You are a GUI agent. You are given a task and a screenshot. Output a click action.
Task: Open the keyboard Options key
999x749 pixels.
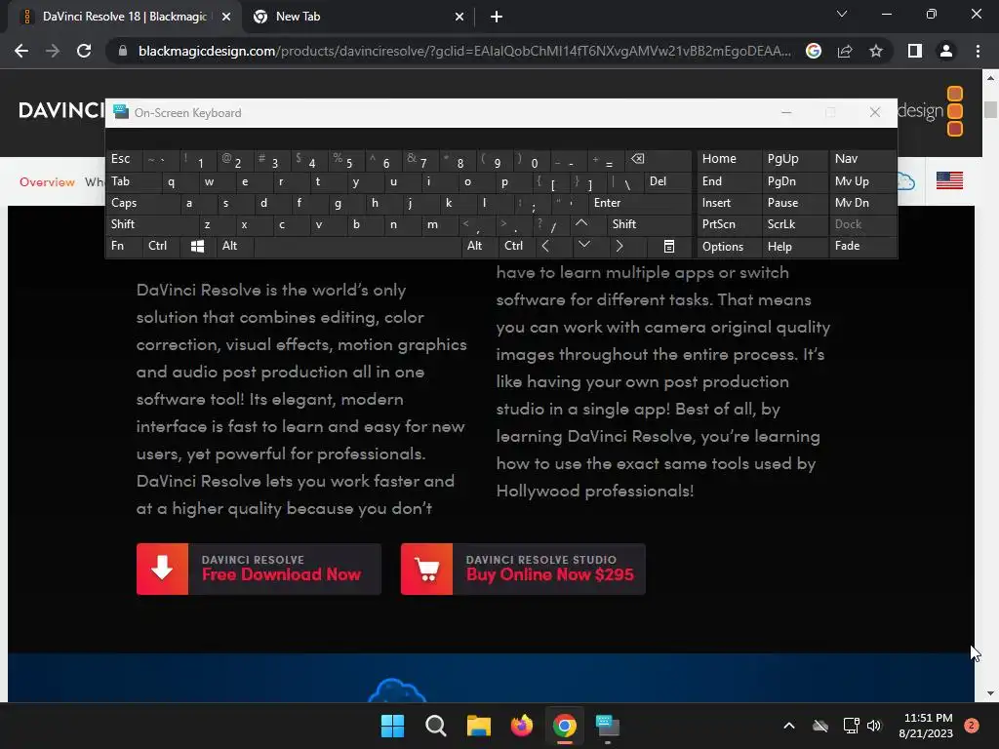coord(729,247)
